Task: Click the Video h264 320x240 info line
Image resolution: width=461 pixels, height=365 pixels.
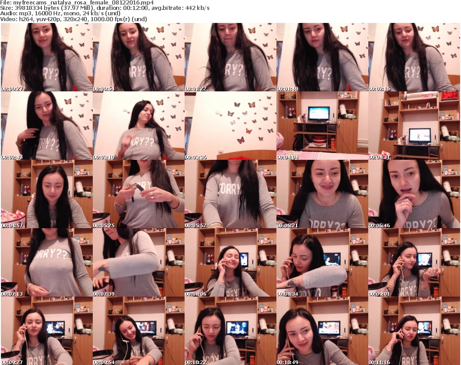Action: coord(73,19)
